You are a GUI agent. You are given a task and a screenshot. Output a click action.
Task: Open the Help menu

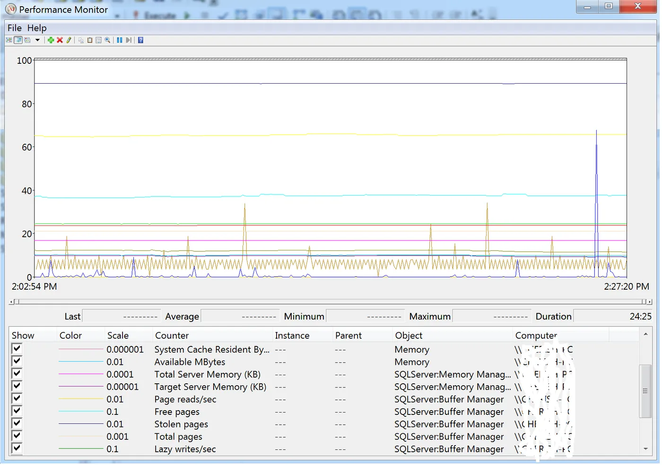36,28
